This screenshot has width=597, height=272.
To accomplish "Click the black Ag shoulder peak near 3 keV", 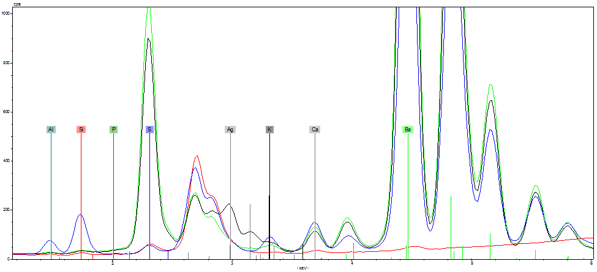I will point(228,204).
